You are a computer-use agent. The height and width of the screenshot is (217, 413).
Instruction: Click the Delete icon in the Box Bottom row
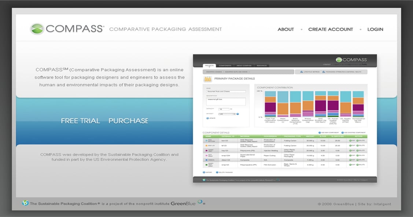pyautogui.click(x=358, y=141)
